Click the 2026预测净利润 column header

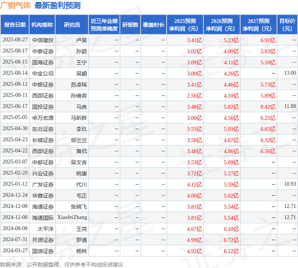222,25
